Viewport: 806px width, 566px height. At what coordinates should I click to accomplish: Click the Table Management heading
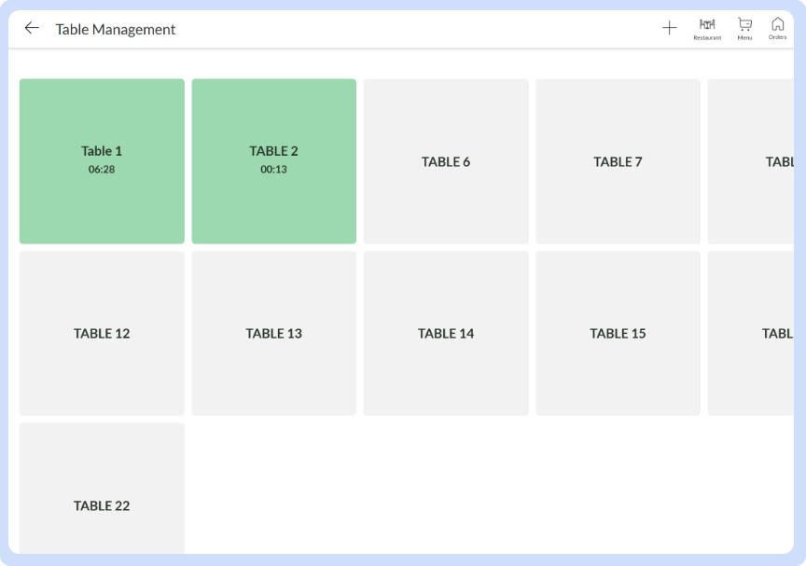117,29
